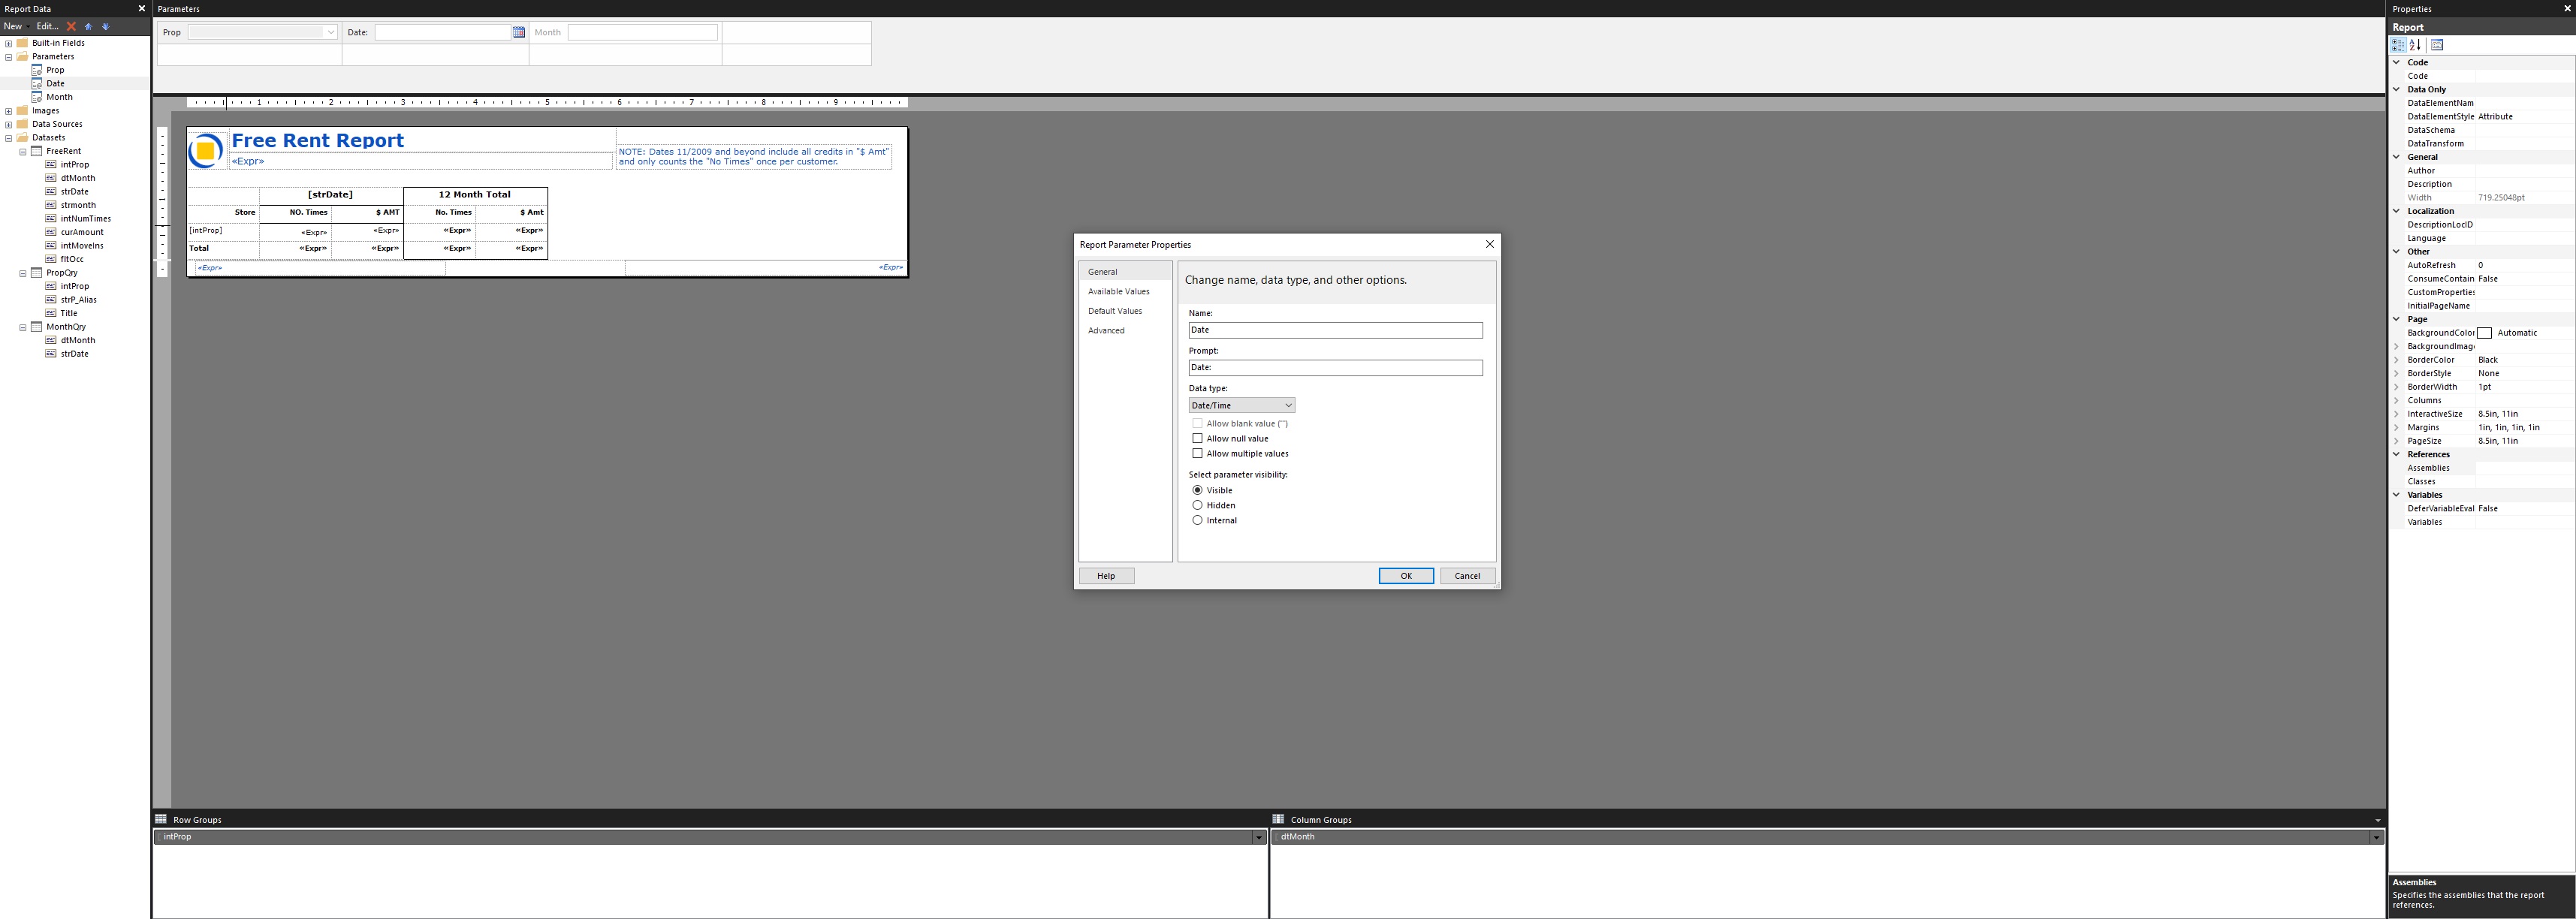This screenshot has height=919, width=2576.
Task: Open the calendar picker beside the Date parameter field
Action: [x=518, y=32]
